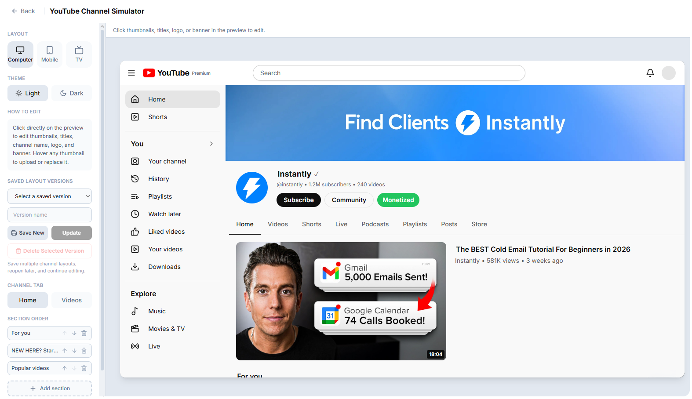The width and height of the screenshot is (692, 399).
Task: Switch to the Podcasts tab
Action: [x=375, y=224]
